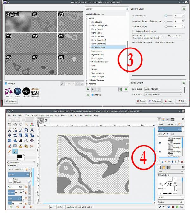The image size is (190, 213).
Task: Choose the Free Select lasso tool
Action: point(21,125)
